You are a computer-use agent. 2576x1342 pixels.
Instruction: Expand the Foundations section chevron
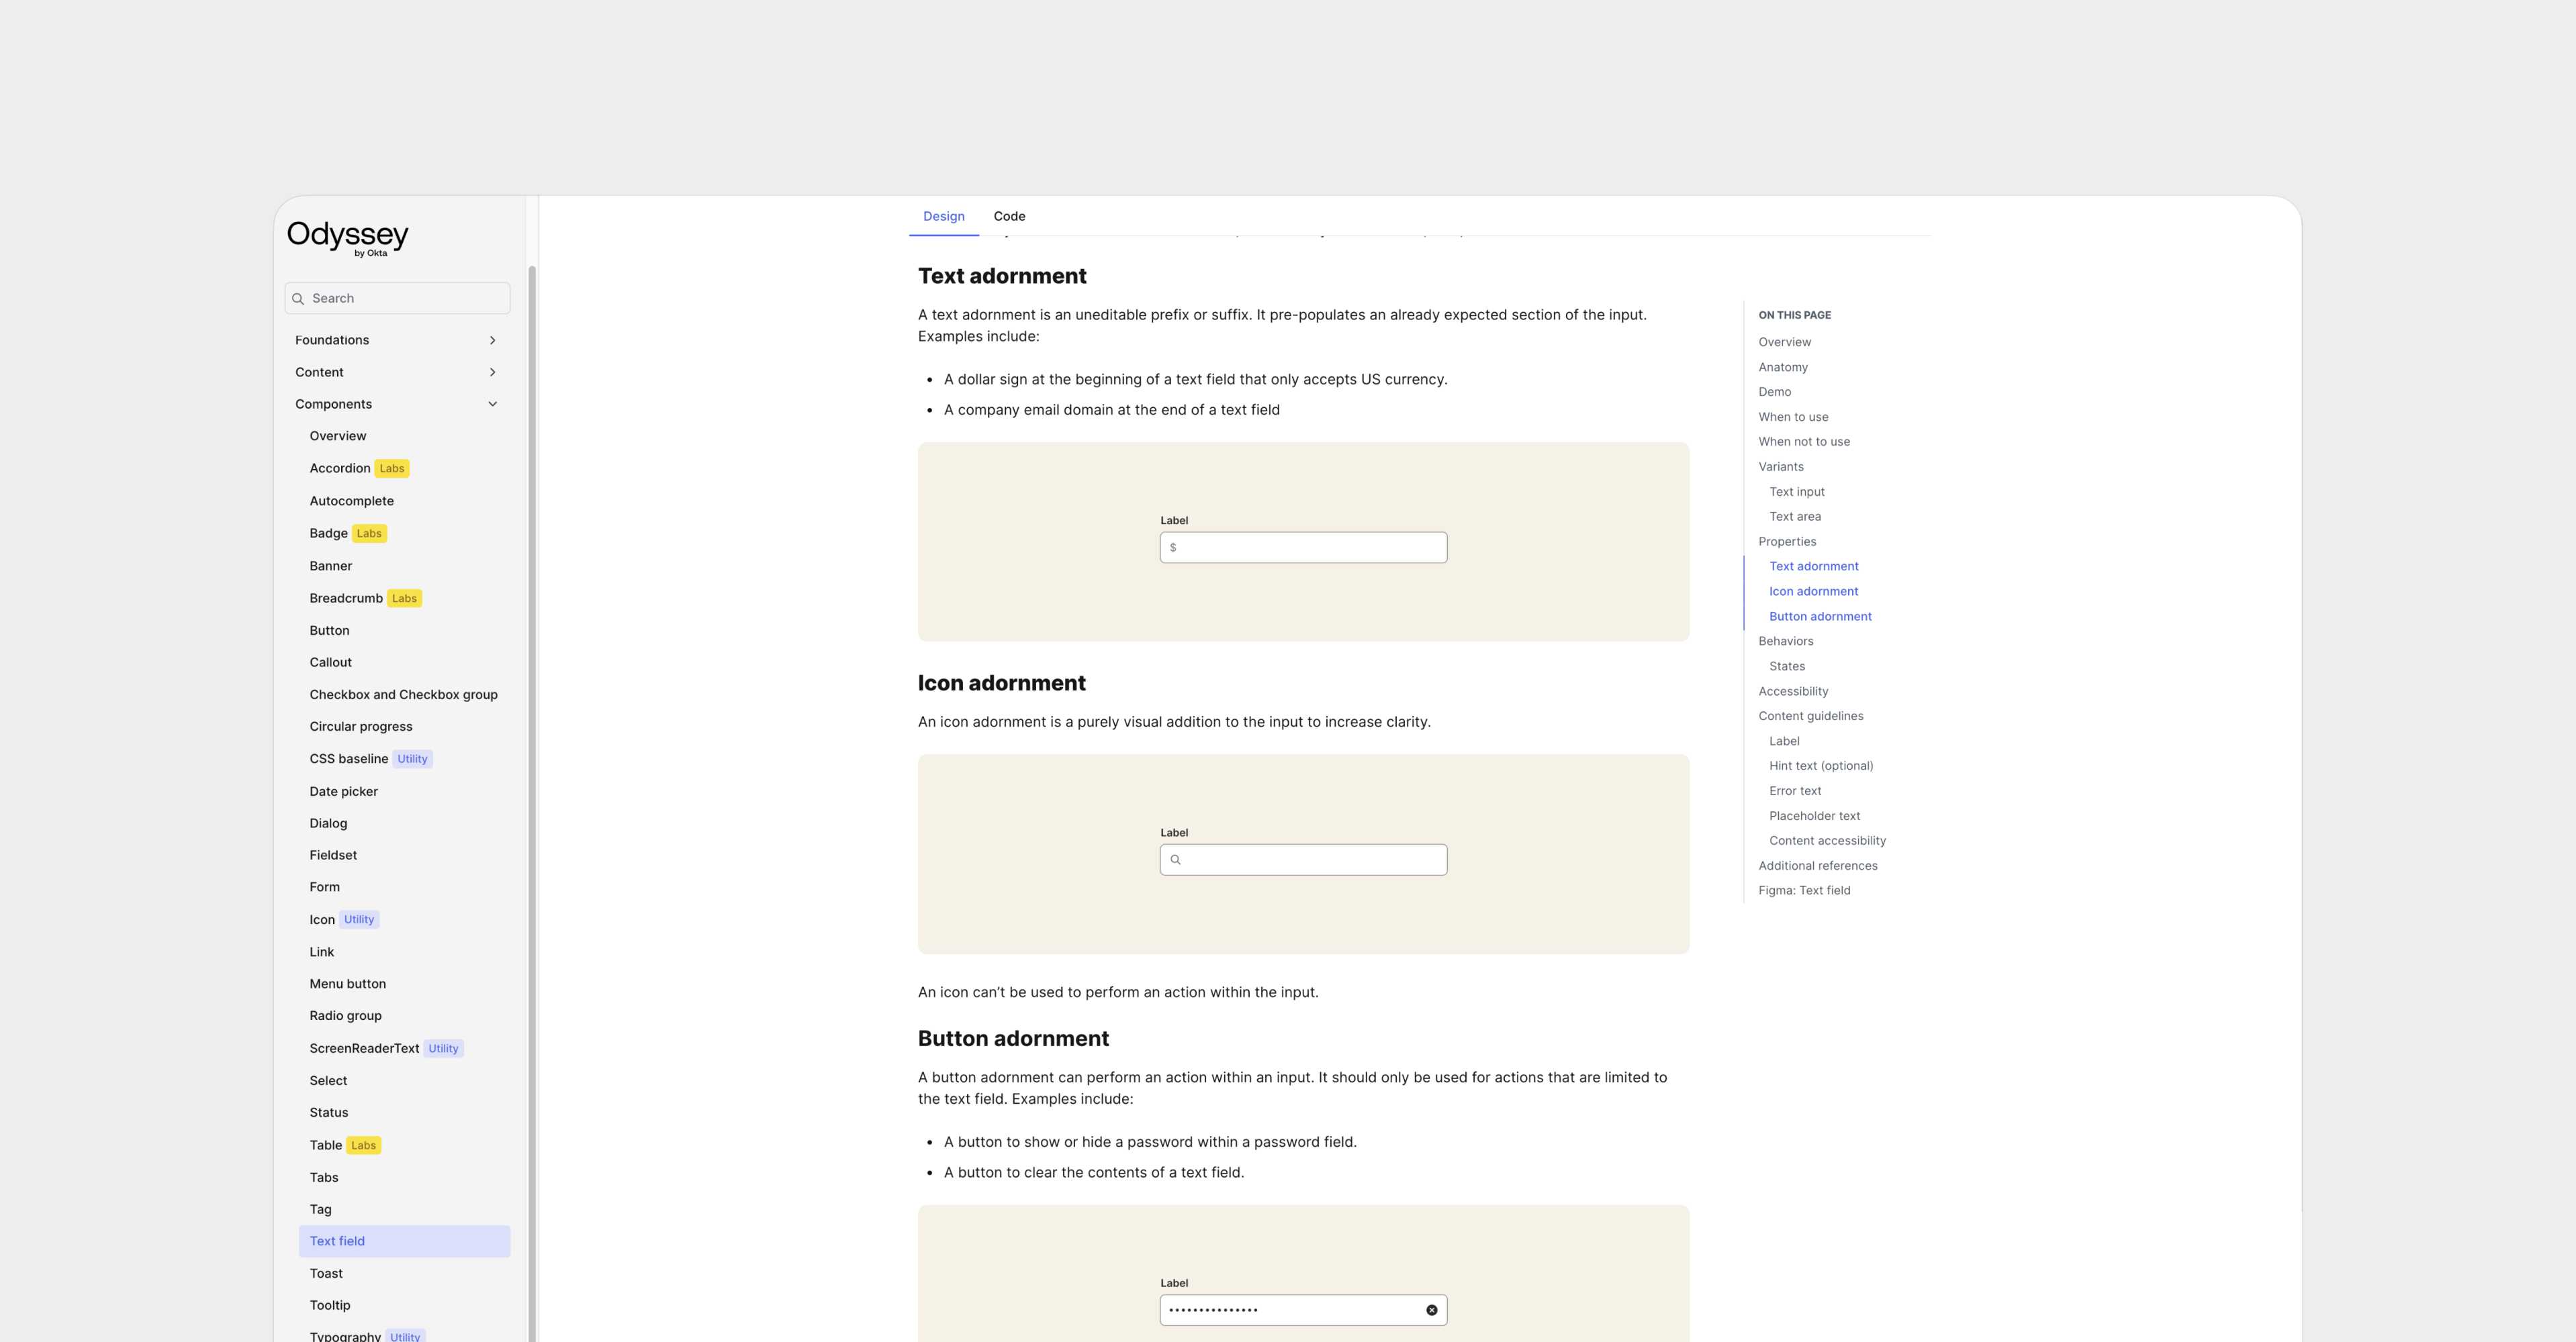point(492,341)
